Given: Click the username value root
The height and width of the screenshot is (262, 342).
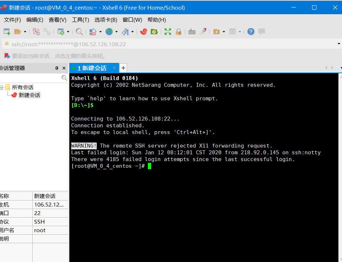Looking at the screenshot, I should 40,230.
